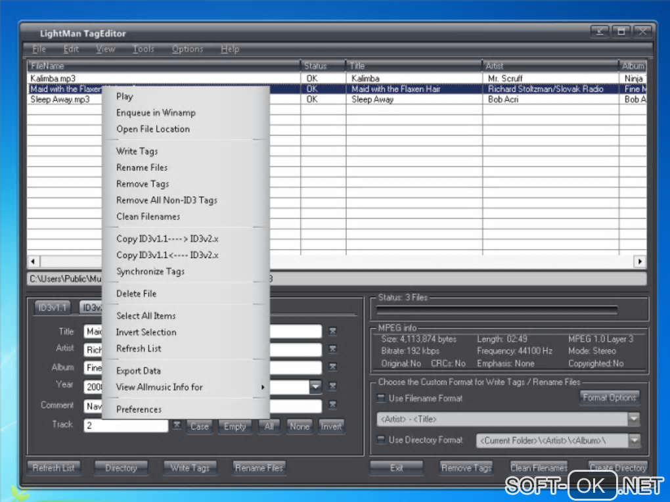Enable Use Directory Format checkbox

[381, 439]
